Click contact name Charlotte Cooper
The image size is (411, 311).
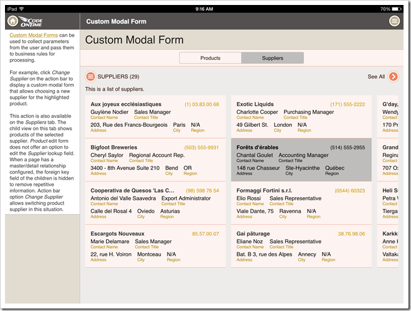click(x=257, y=112)
